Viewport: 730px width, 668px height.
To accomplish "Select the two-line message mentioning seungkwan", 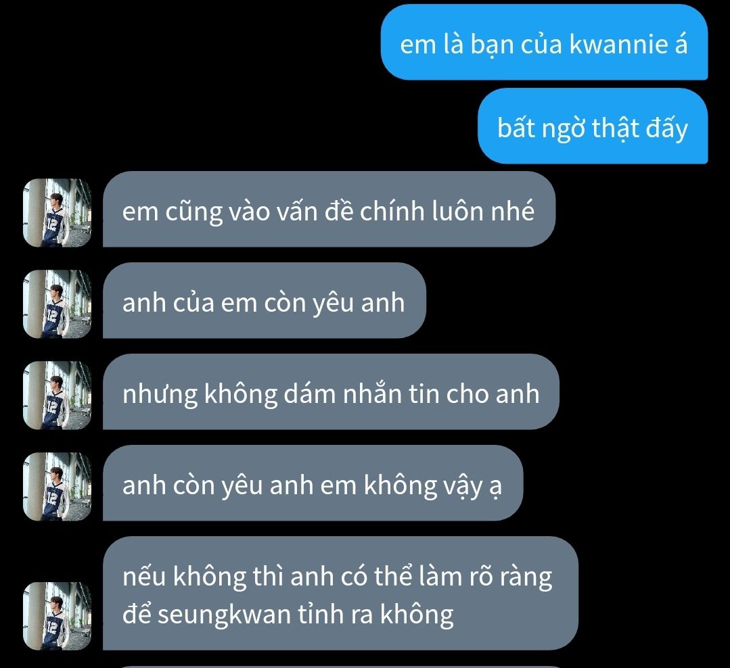I will pos(340,593).
